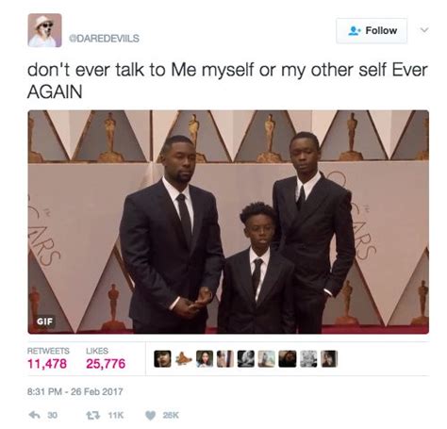Open third liker avatar thumbnail
The width and height of the screenshot is (447, 429).
coord(205,359)
